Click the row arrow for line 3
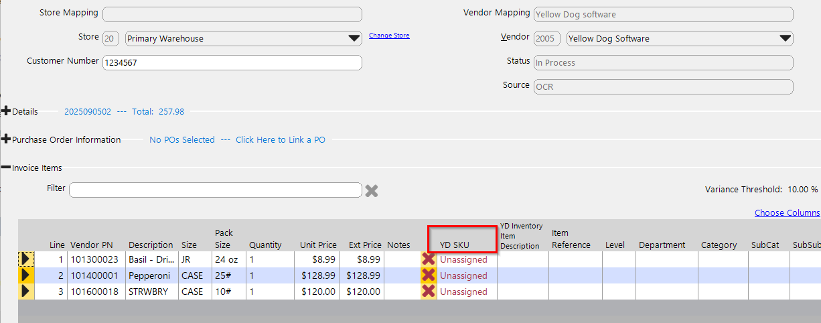 (x=26, y=292)
